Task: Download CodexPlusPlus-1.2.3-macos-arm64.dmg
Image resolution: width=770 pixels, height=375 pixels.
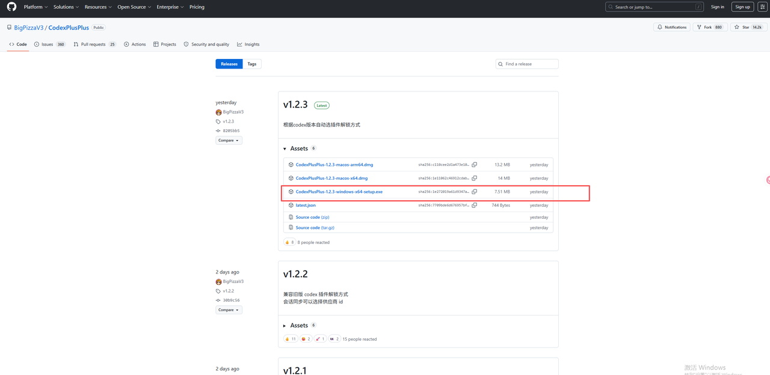Action: (334, 165)
